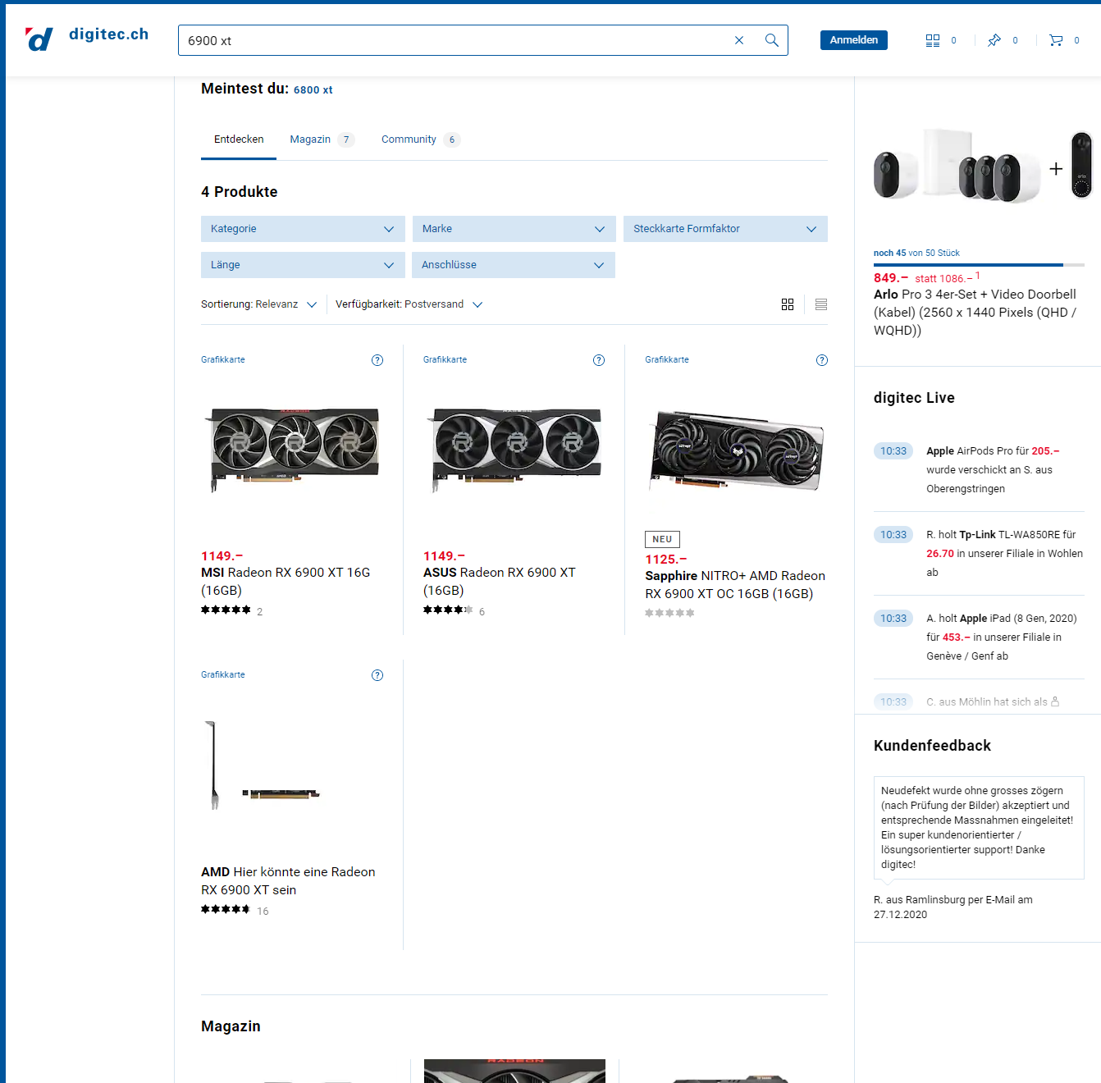Open ASUS Radeon RX 6900 XT product

(x=499, y=582)
